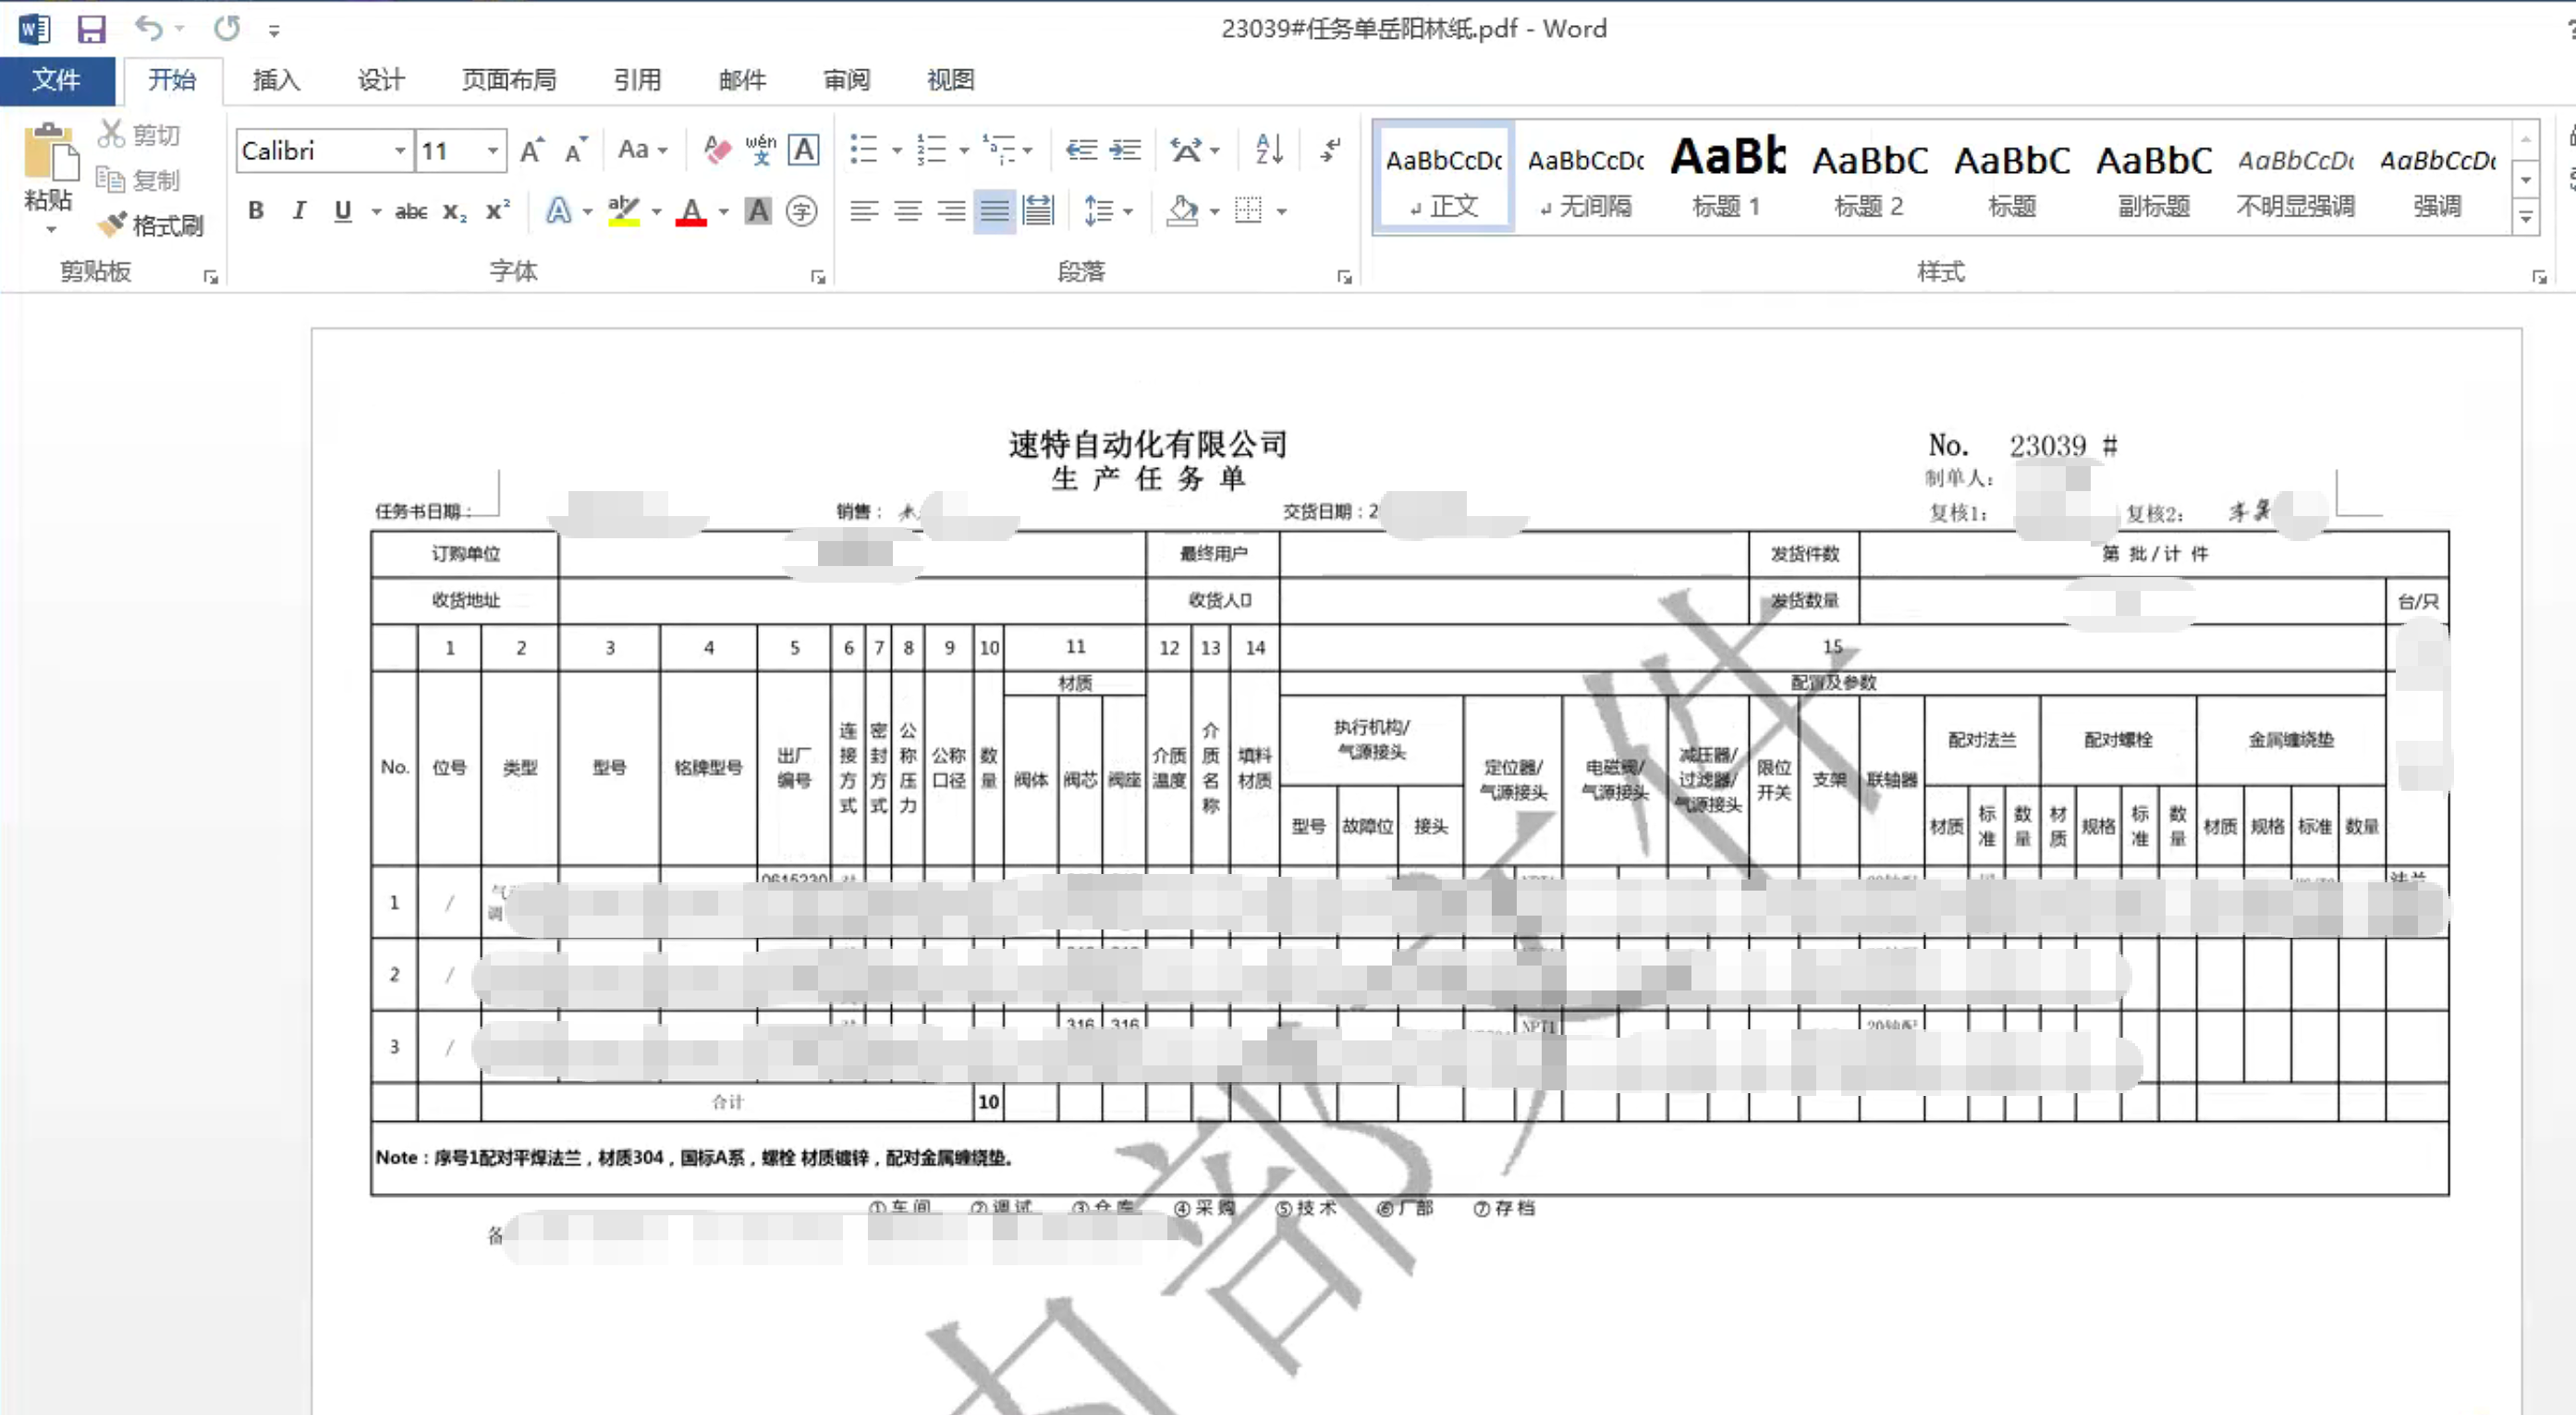Screen dimensions: 2576x1415
Task: Open the 文件 menu
Action: (x=56, y=80)
